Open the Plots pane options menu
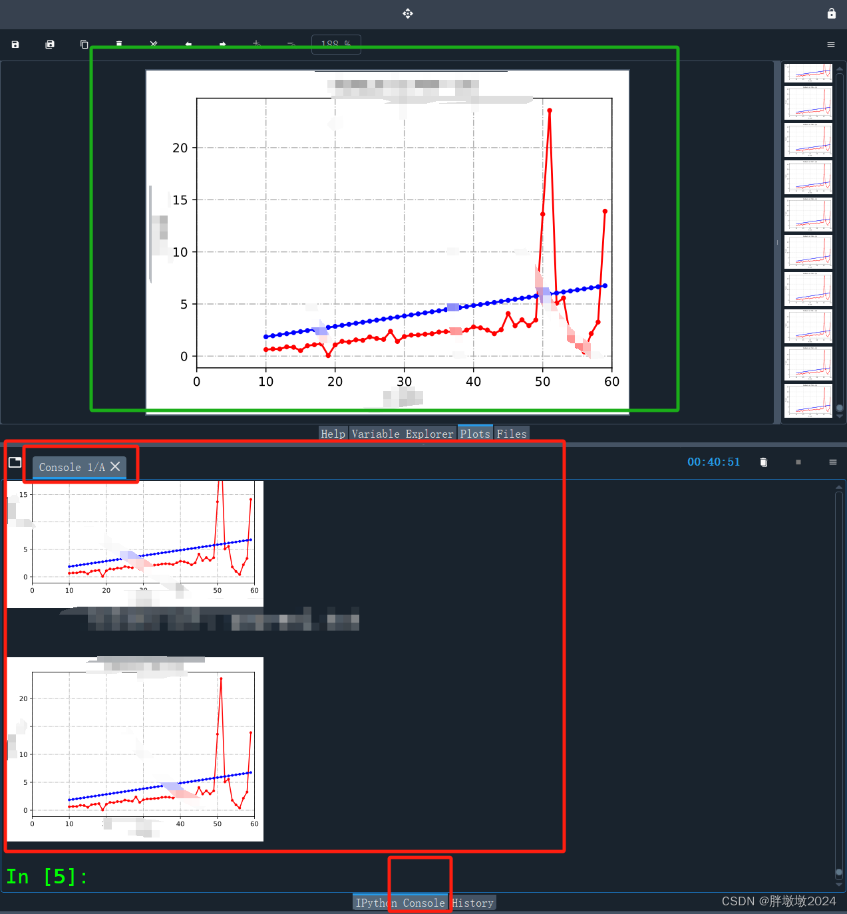The width and height of the screenshot is (847, 914). pyautogui.click(x=830, y=44)
